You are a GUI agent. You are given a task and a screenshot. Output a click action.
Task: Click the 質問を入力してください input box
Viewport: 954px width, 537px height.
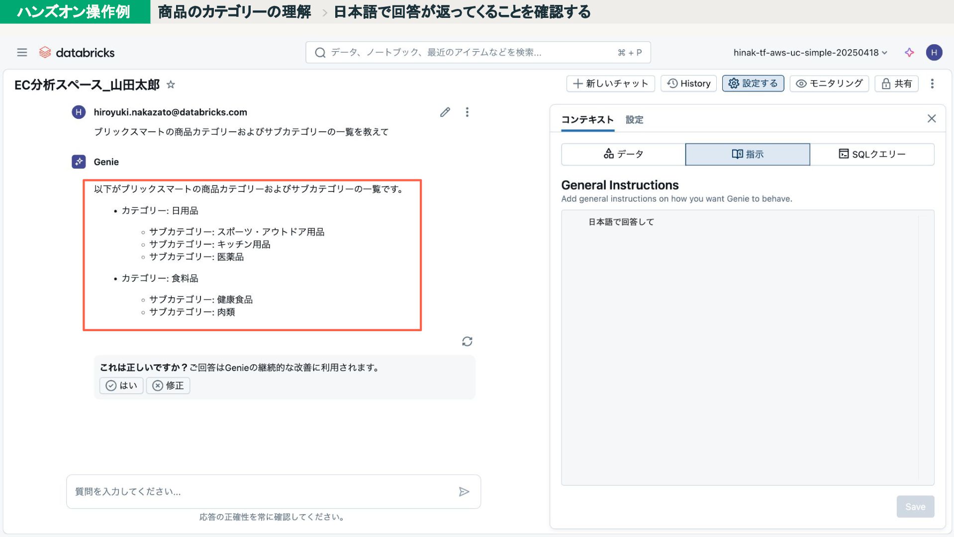(274, 492)
